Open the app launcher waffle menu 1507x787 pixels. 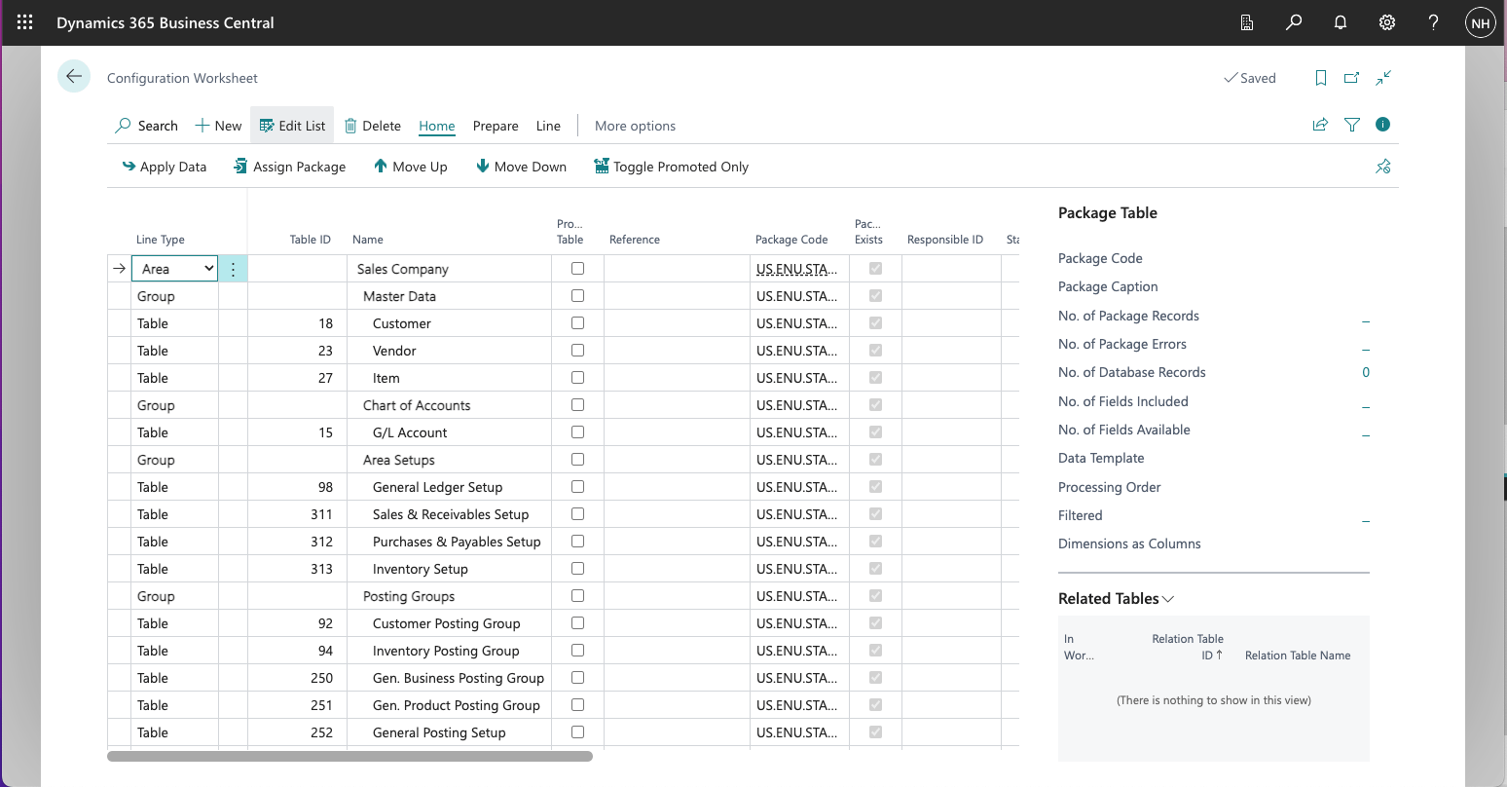click(25, 22)
